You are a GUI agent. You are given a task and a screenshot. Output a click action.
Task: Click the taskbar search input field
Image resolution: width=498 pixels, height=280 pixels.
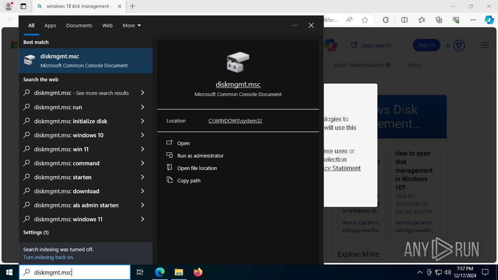(75, 272)
